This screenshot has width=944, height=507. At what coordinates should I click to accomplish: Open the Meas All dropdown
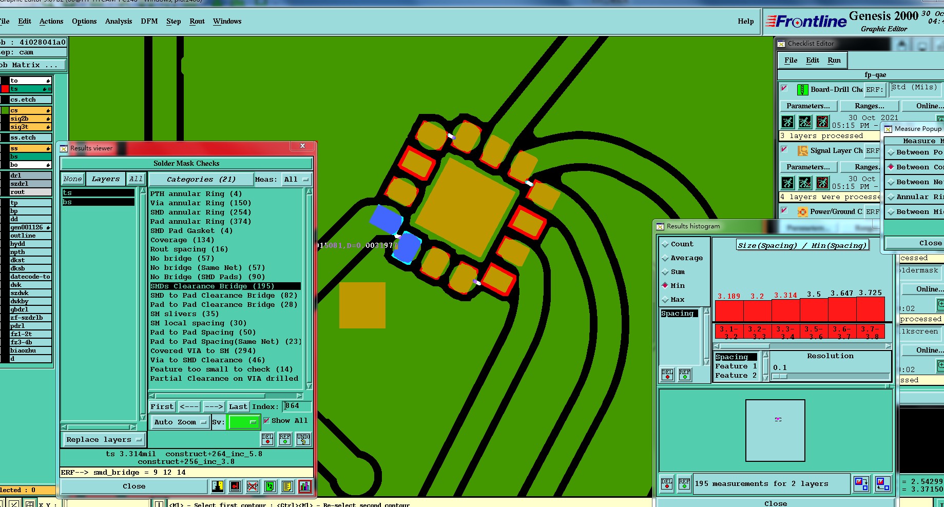(297, 180)
